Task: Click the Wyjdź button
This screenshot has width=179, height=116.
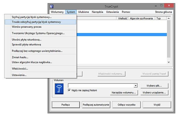Action: point(157,105)
